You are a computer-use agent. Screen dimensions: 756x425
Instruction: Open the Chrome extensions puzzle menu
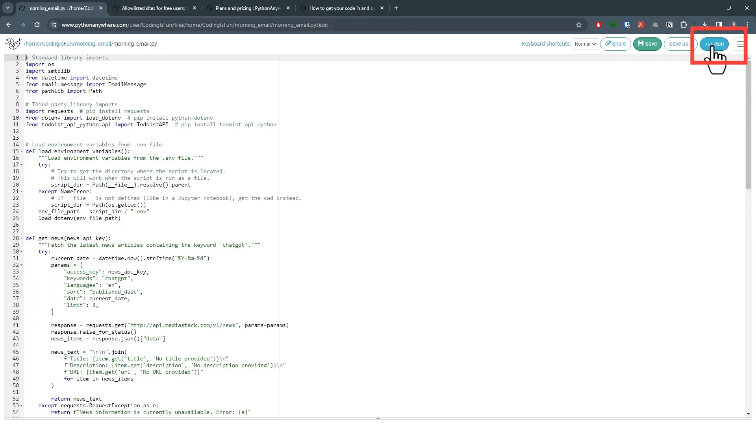684,25
